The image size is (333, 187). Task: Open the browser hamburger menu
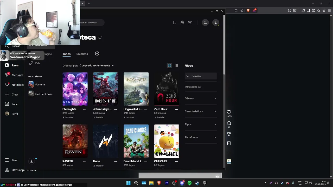point(329,10)
